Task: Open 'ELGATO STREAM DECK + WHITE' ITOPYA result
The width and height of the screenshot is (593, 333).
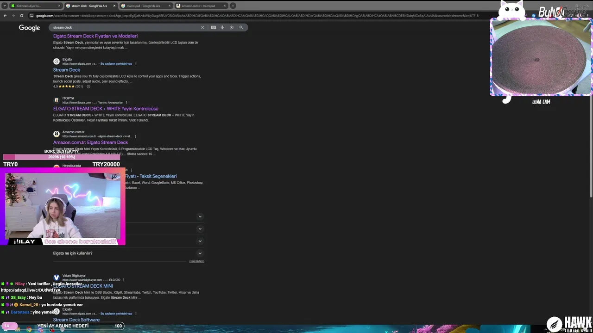Action: pyautogui.click(x=106, y=109)
